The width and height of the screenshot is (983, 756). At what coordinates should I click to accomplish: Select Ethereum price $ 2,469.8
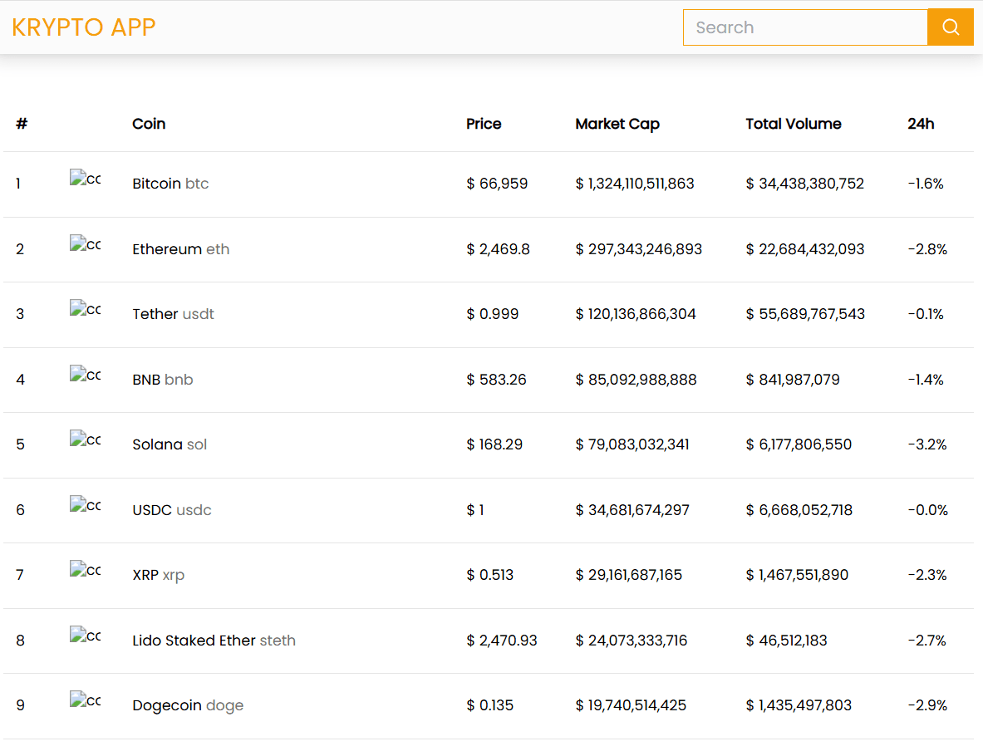(499, 249)
